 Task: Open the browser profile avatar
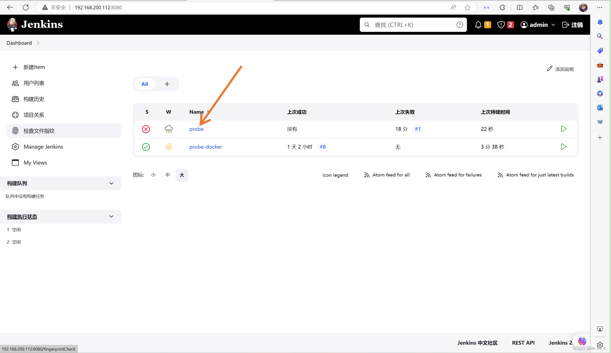pyautogui.click(x=583, y=7)
